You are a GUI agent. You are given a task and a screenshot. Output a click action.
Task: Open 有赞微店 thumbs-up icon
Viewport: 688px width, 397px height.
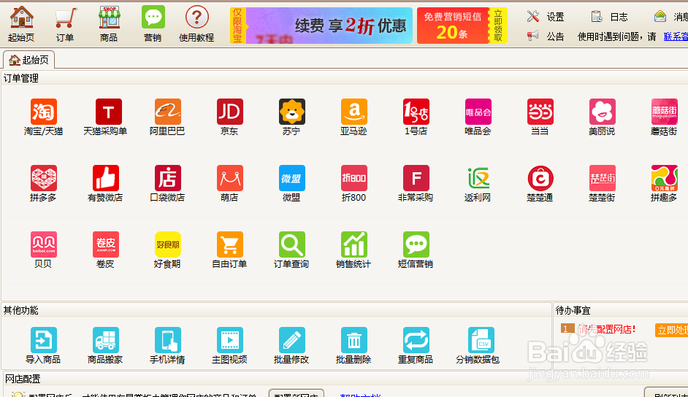click(x=105, y=184)
